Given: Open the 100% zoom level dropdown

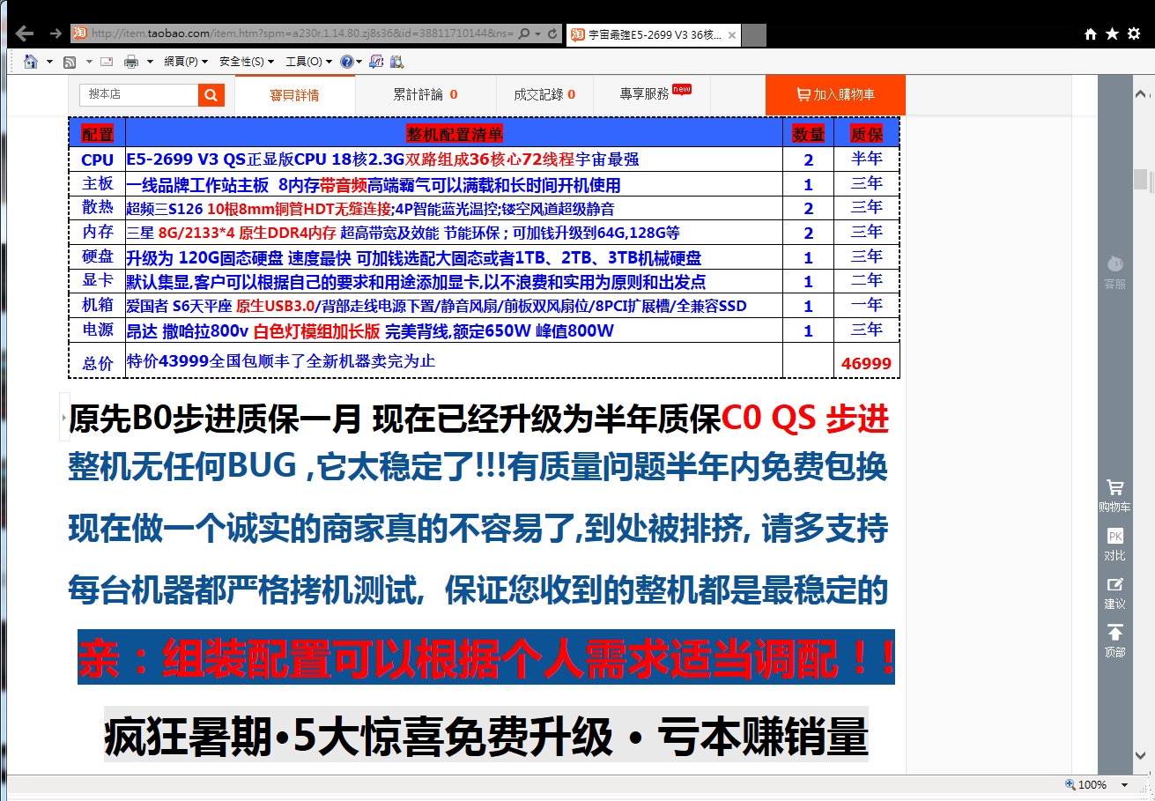Looking at the screenshot, I should [1124, 784].
